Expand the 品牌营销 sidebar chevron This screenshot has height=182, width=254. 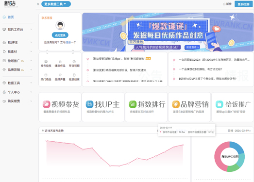coord(31,70)
